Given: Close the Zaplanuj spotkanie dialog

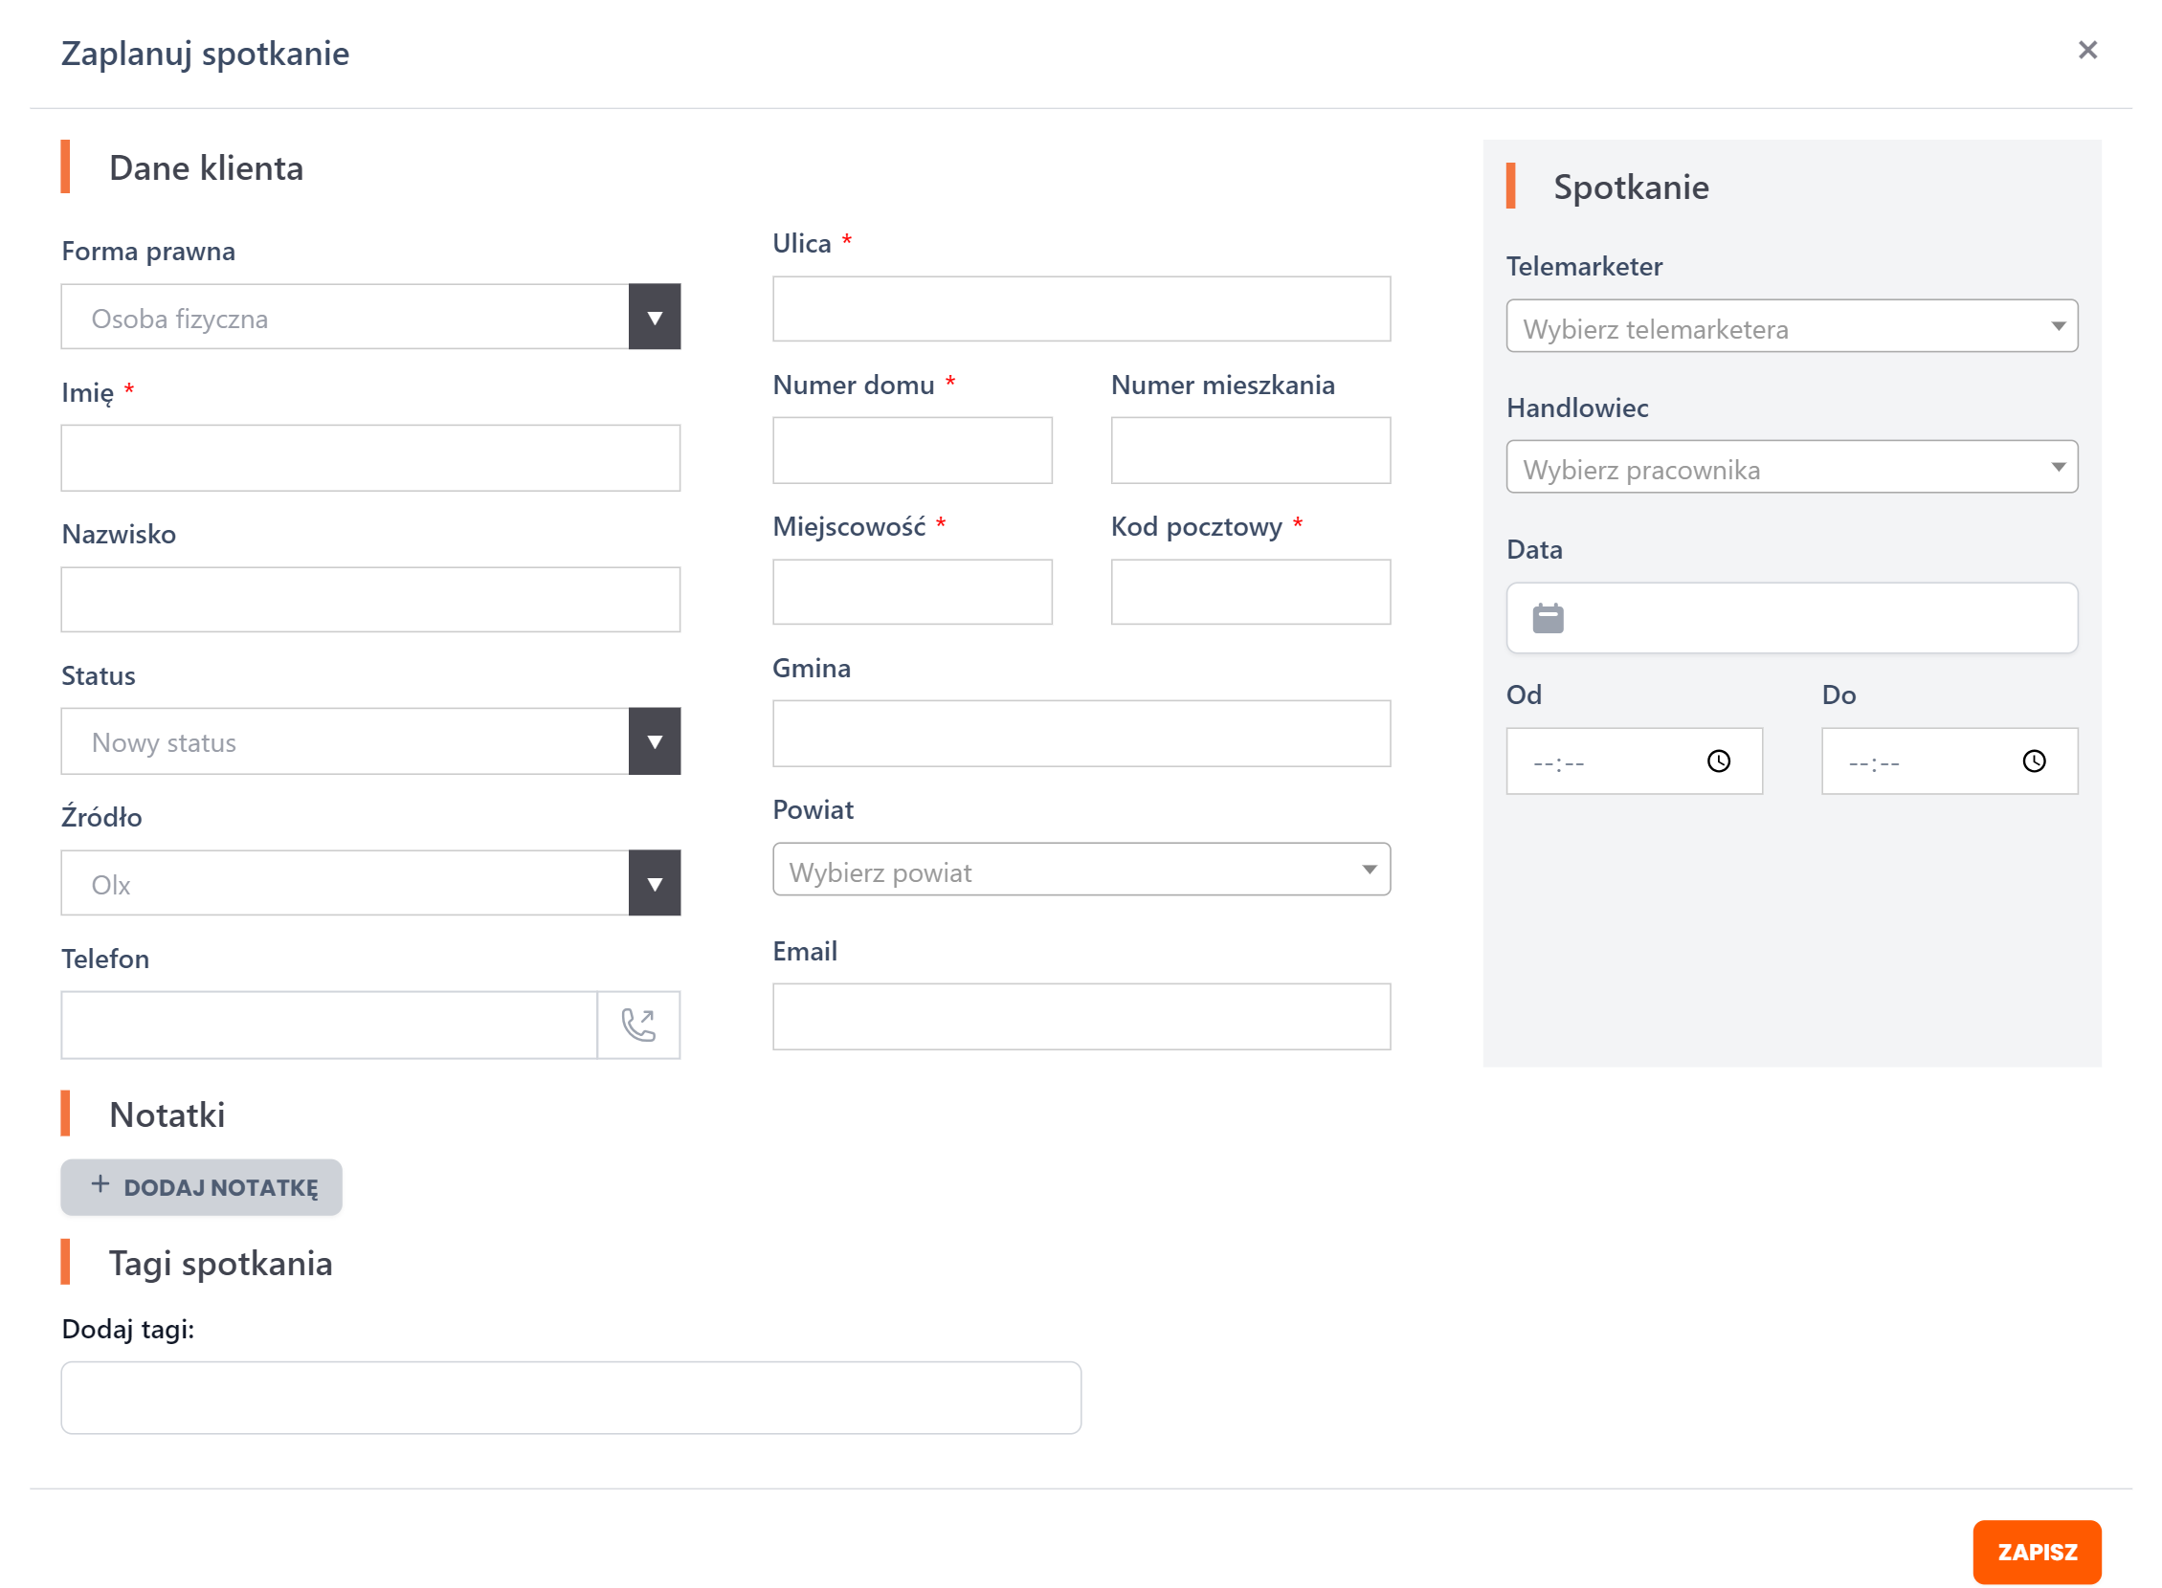Looking at the screenshot, I should pyautogui.click(x=2086, y=50).
